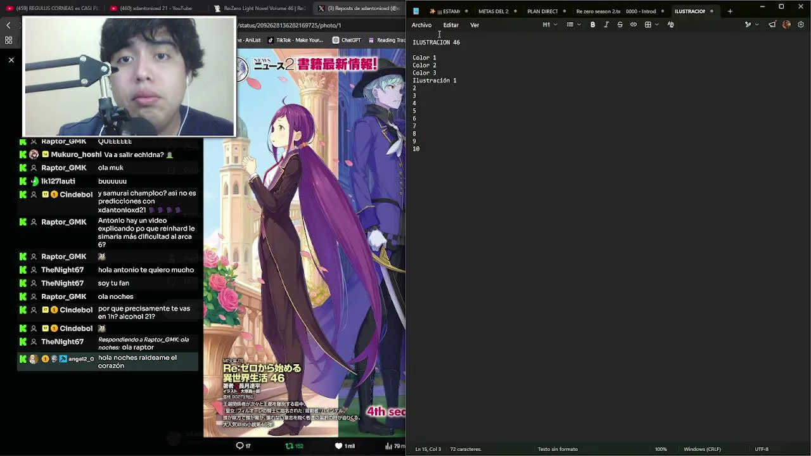
Task: Open Notepad settings gear
Action: pos(801,25)
